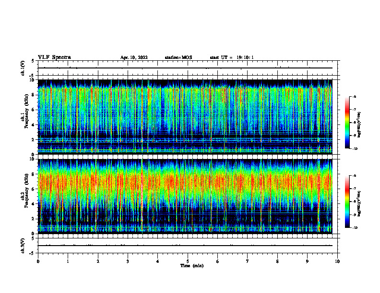Click the "start UT = 19:10: 1" text

232,57
